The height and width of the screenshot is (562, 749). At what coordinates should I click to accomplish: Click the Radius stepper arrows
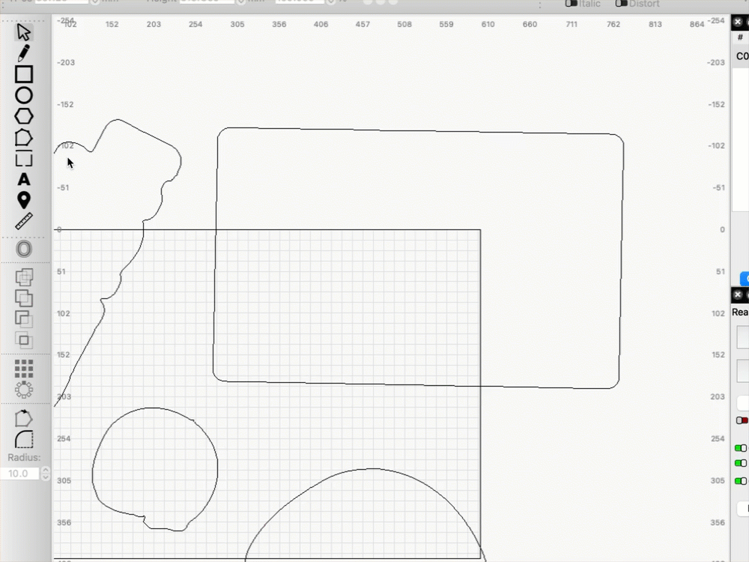point(46,474)
